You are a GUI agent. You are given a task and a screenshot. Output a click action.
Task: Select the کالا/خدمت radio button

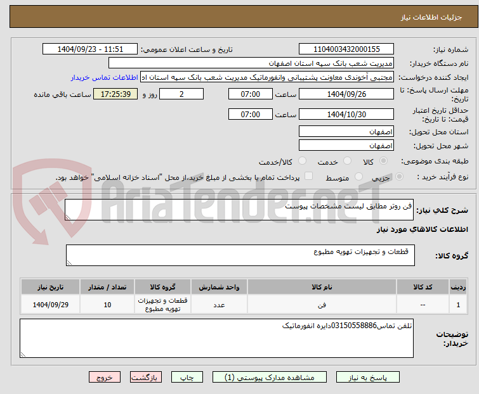point(302,161)
